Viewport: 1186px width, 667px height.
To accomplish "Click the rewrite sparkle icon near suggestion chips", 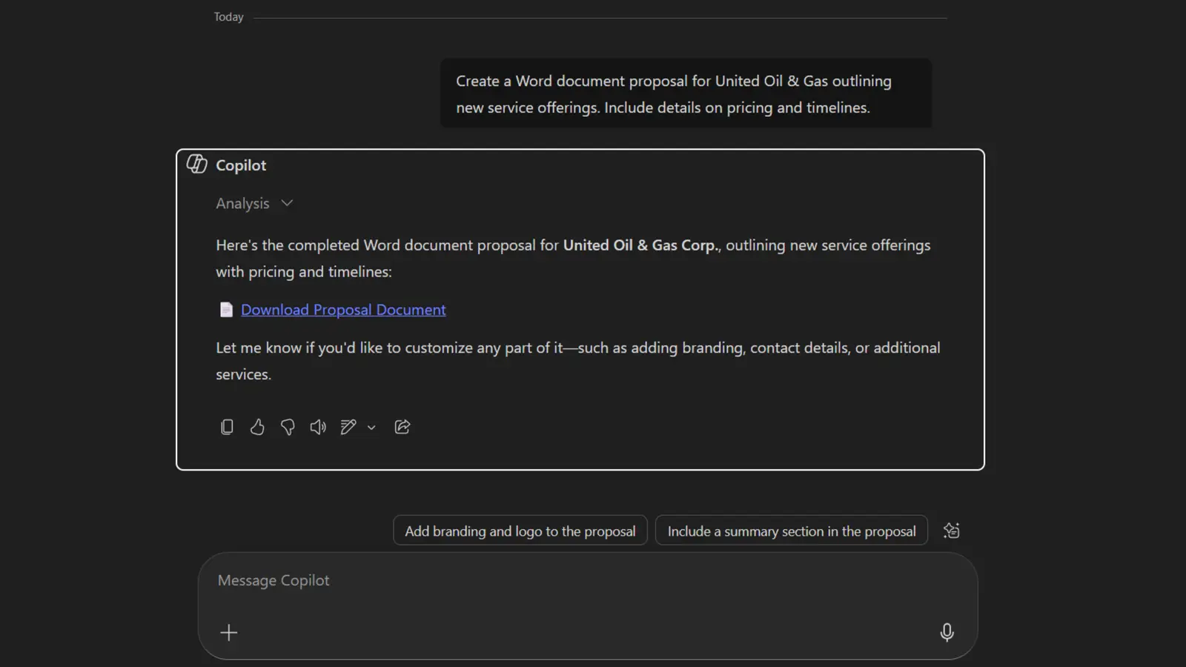I will tap(951, 530).
